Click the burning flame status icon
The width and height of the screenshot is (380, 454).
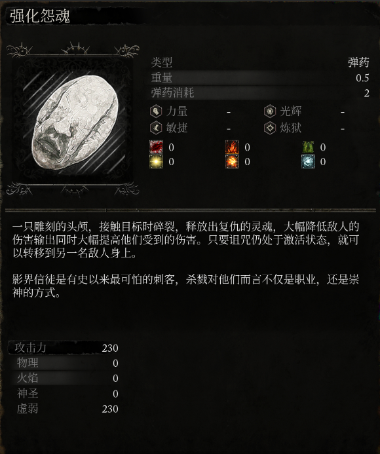(x=233, y=147)
